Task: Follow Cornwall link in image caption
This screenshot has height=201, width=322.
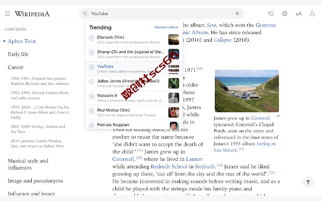Action: coord(261,118)
